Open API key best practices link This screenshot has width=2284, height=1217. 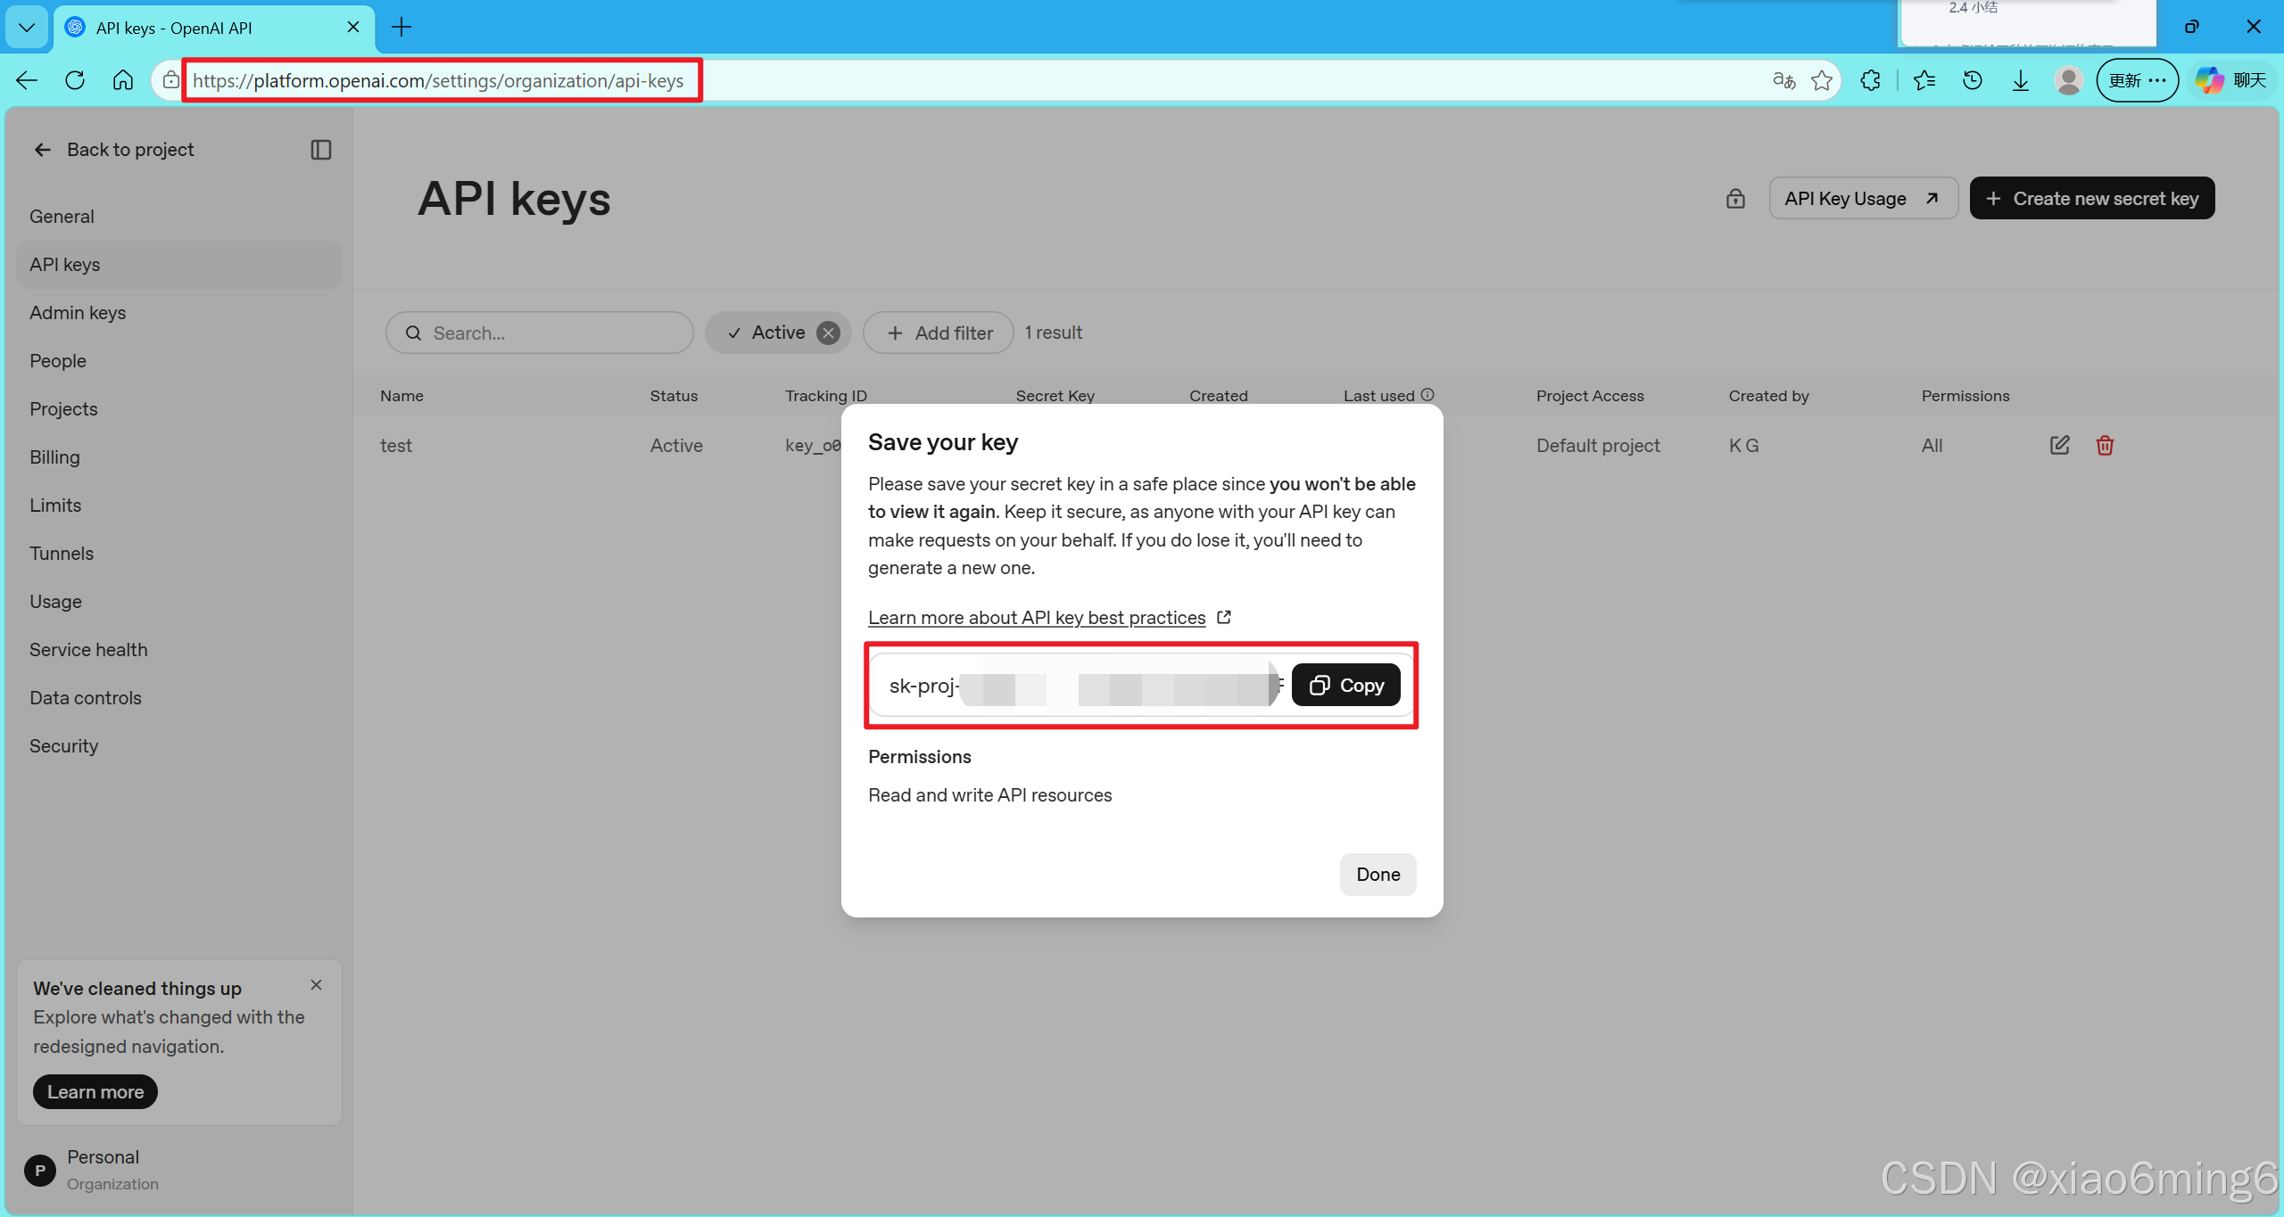(1049, 618)
